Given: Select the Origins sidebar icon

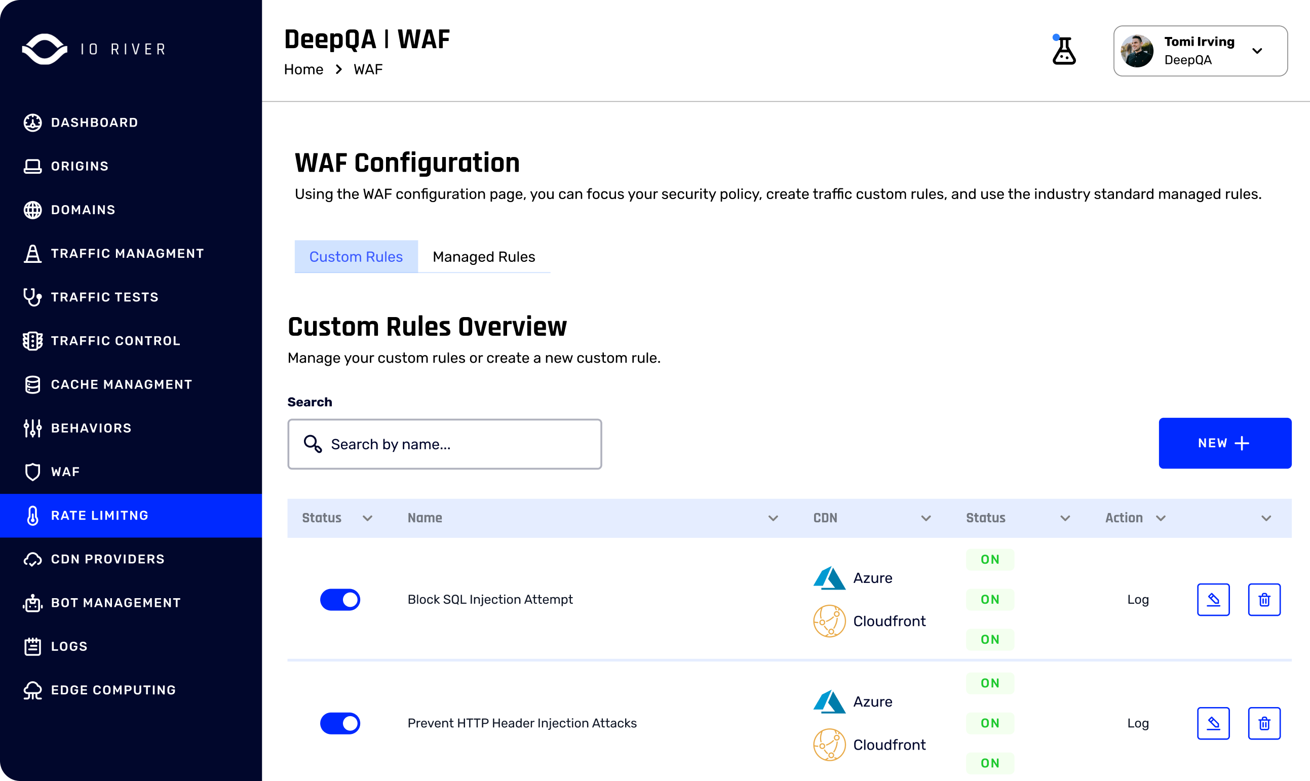Looking at the screenshot, I should tap(32, 166).
